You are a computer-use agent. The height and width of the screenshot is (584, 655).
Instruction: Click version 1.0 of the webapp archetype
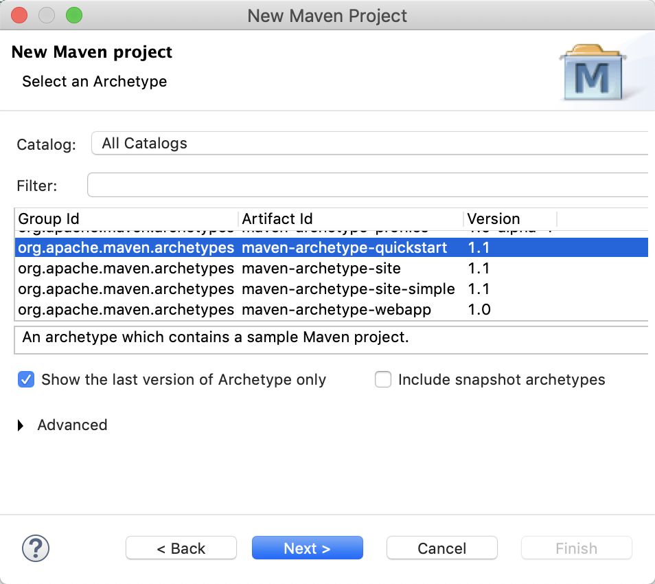click(x=479, y=309)
